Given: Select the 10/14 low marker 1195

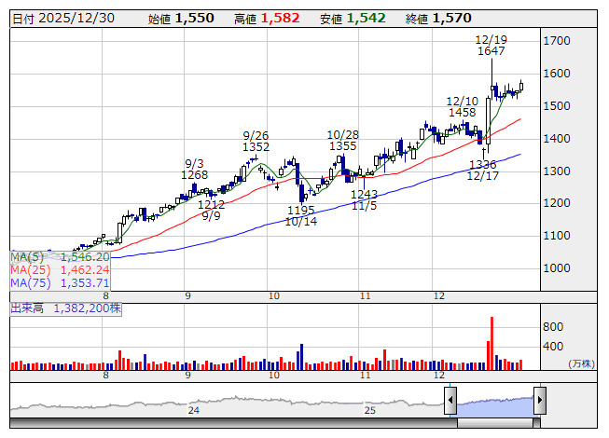Looking at the screenshot, I should coord(301,210).
